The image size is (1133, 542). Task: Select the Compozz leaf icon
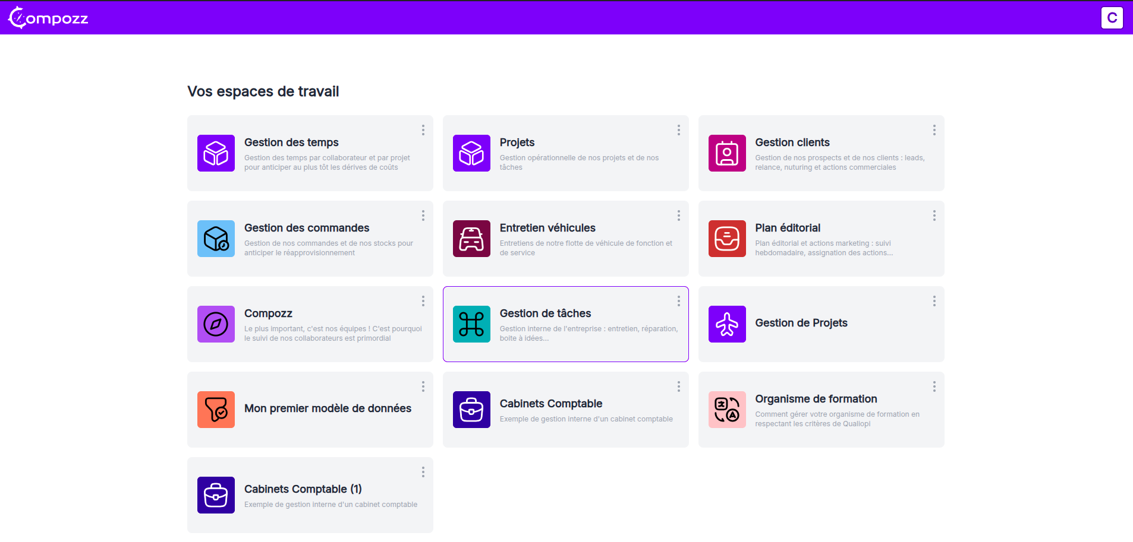pyautogui.click(x=215, y=324)
